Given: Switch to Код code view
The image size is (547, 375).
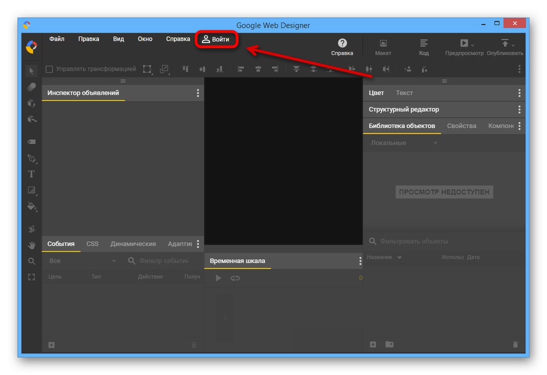Looking at the screenshot, I should 423,47.
